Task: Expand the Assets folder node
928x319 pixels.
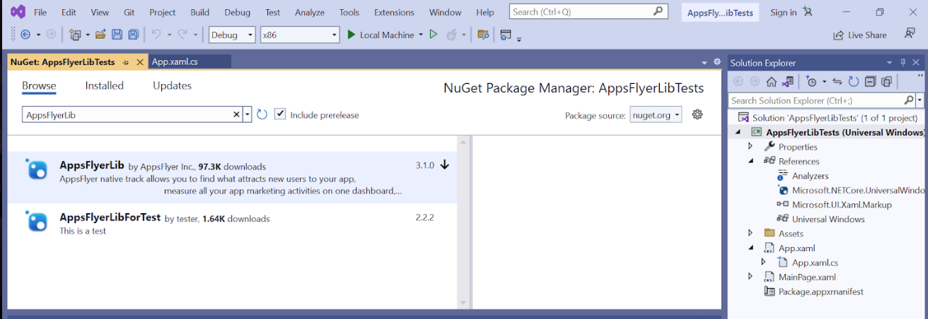Action: coord(750,234)
